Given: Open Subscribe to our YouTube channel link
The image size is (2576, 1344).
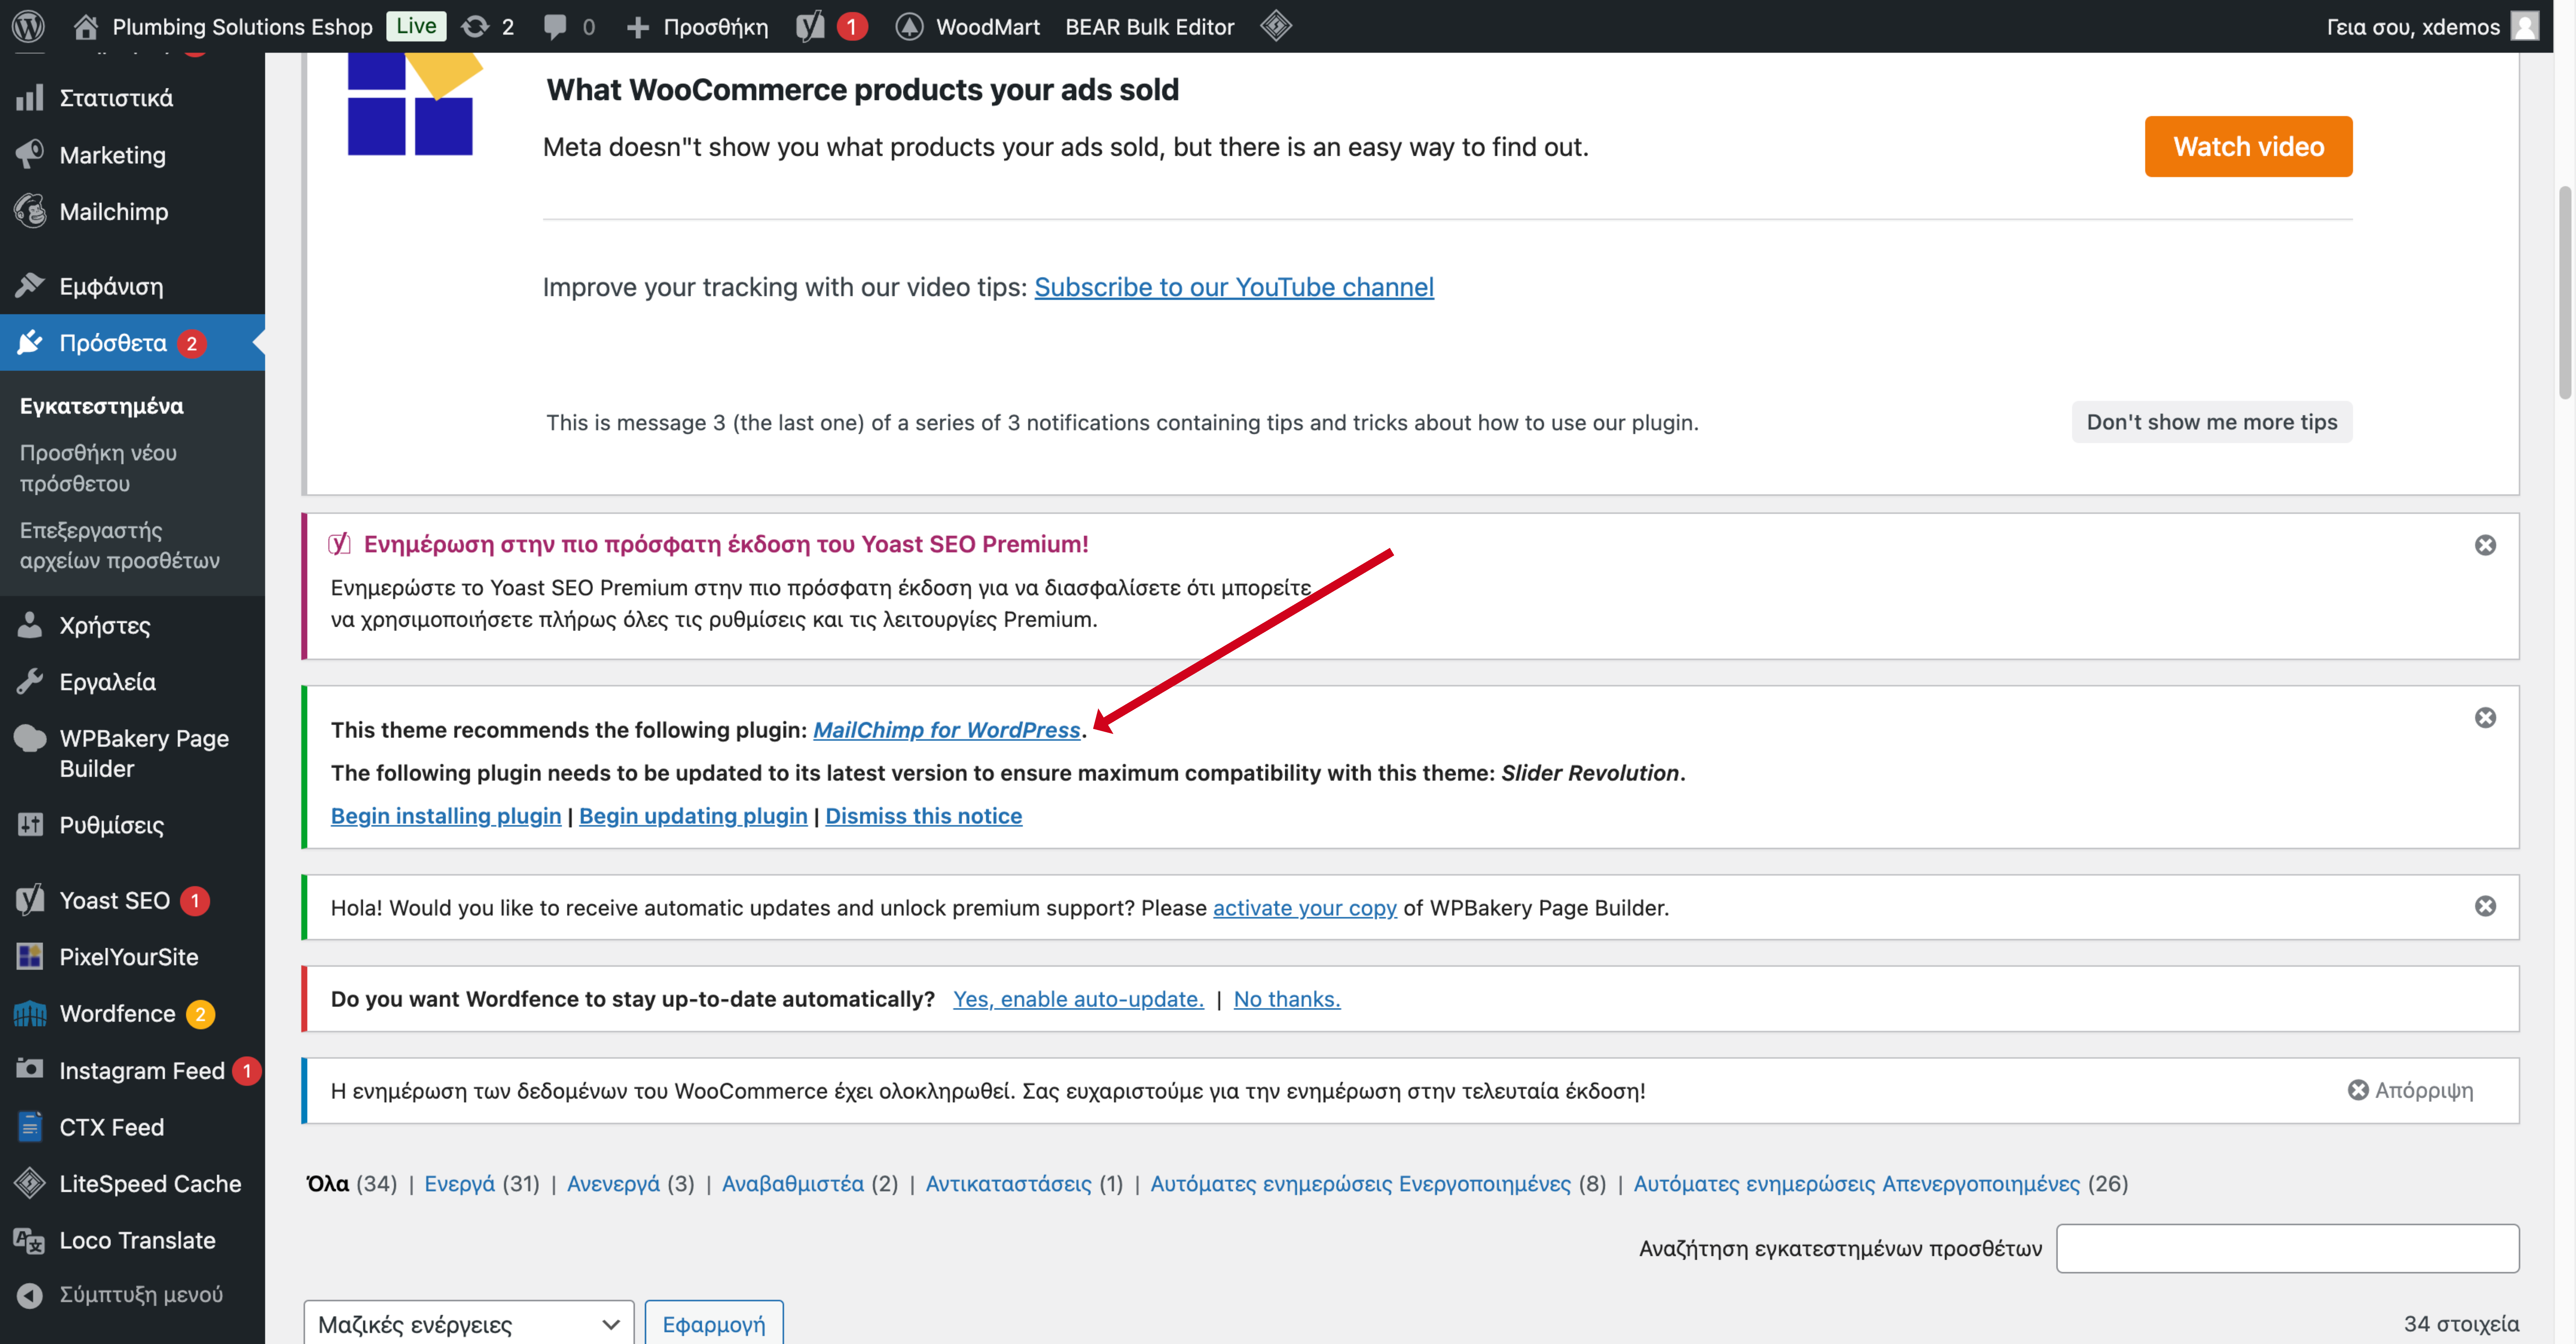Looking at the screenshot, I should tap(1234, 287).
